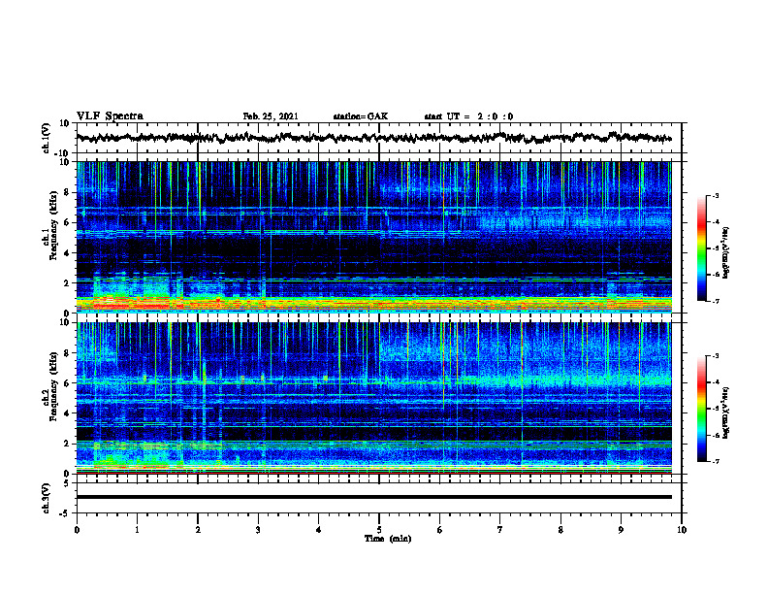Click the ch.2 "Frequency (kHz)" axis label

click(53, 386)
